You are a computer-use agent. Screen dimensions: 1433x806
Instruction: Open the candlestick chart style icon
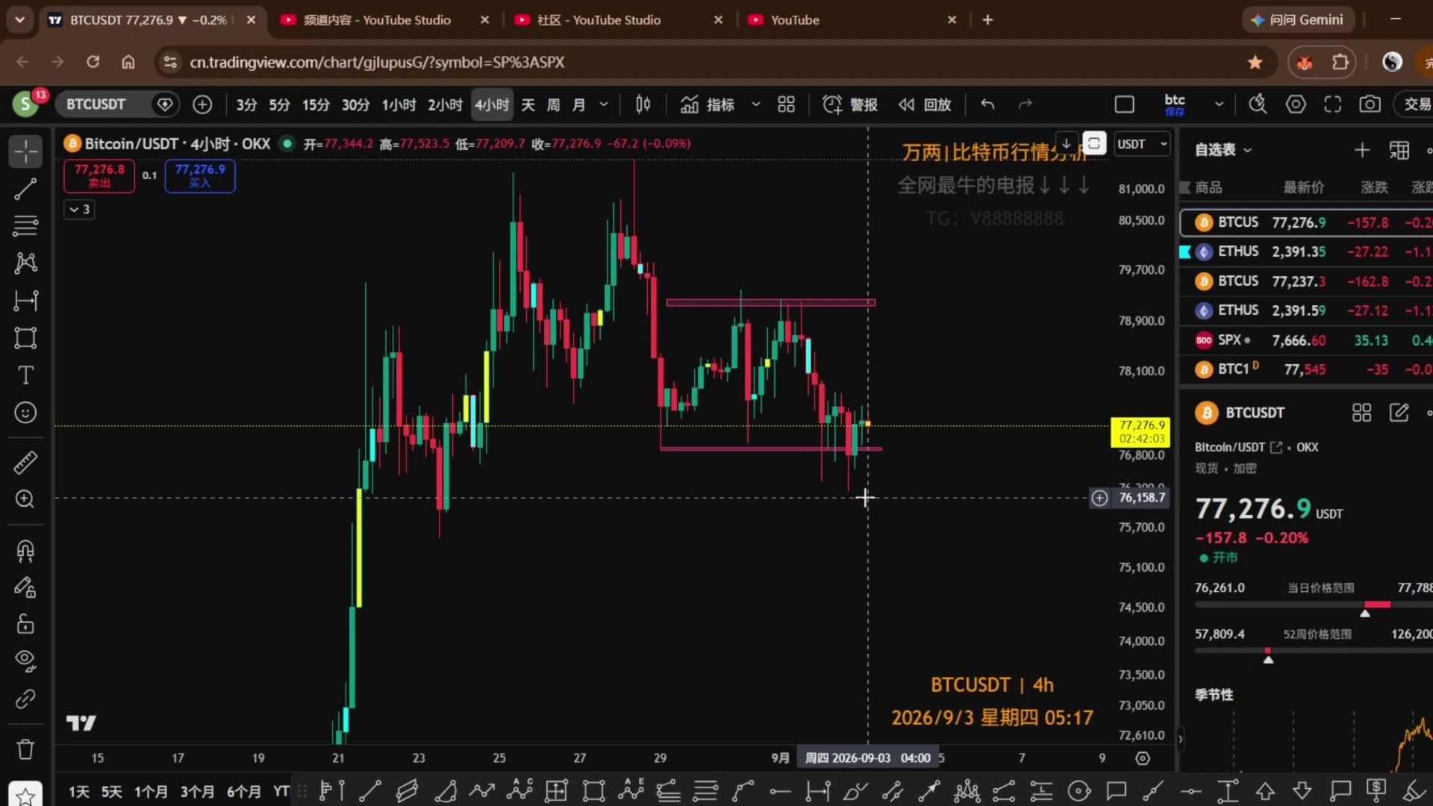[x=643, y=104]
